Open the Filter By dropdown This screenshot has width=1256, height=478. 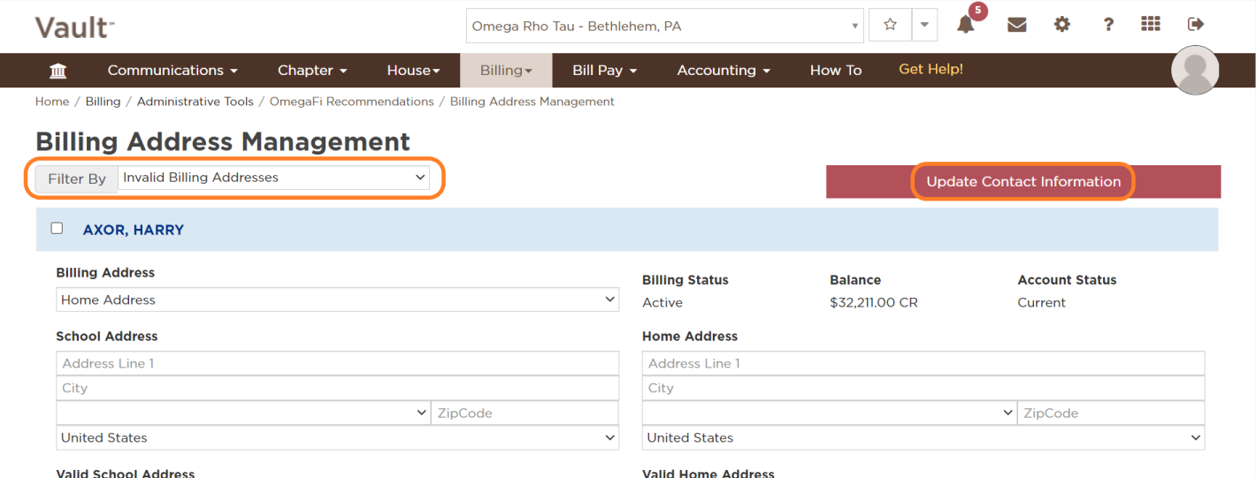(x=274, y=178)
